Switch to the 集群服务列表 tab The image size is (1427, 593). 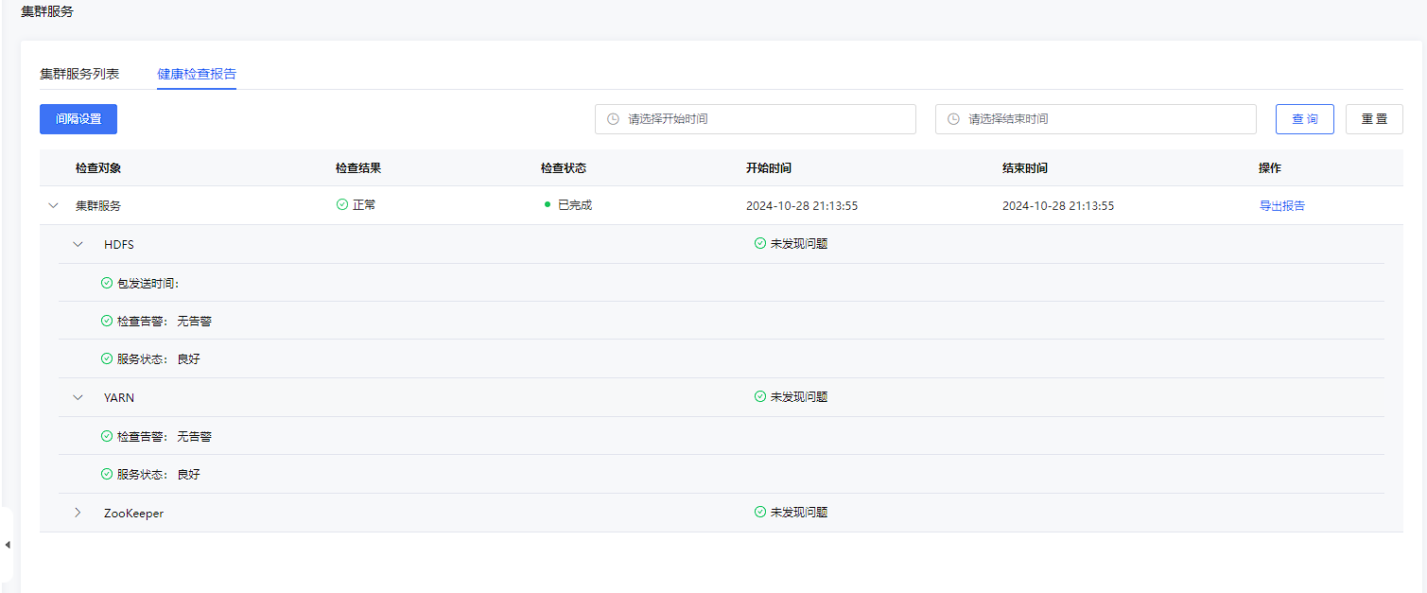click(79, 74)
